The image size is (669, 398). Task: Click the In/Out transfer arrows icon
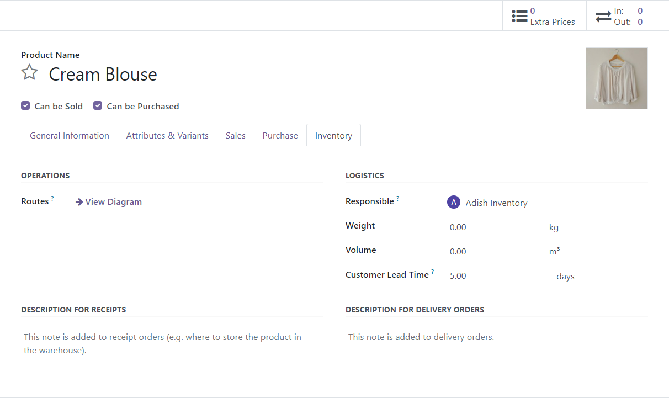[x=603, y=17]
